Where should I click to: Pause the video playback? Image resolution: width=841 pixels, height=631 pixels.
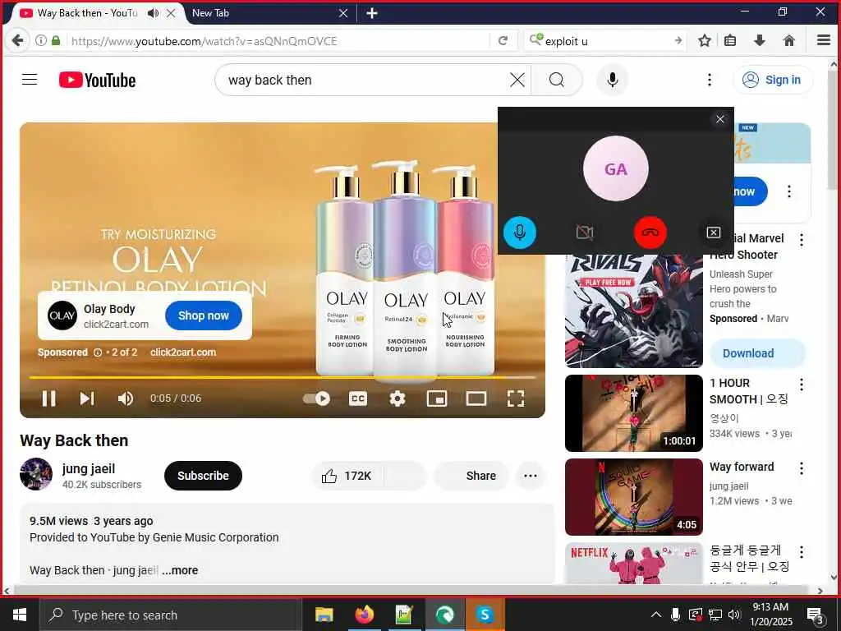click(48, 398)
